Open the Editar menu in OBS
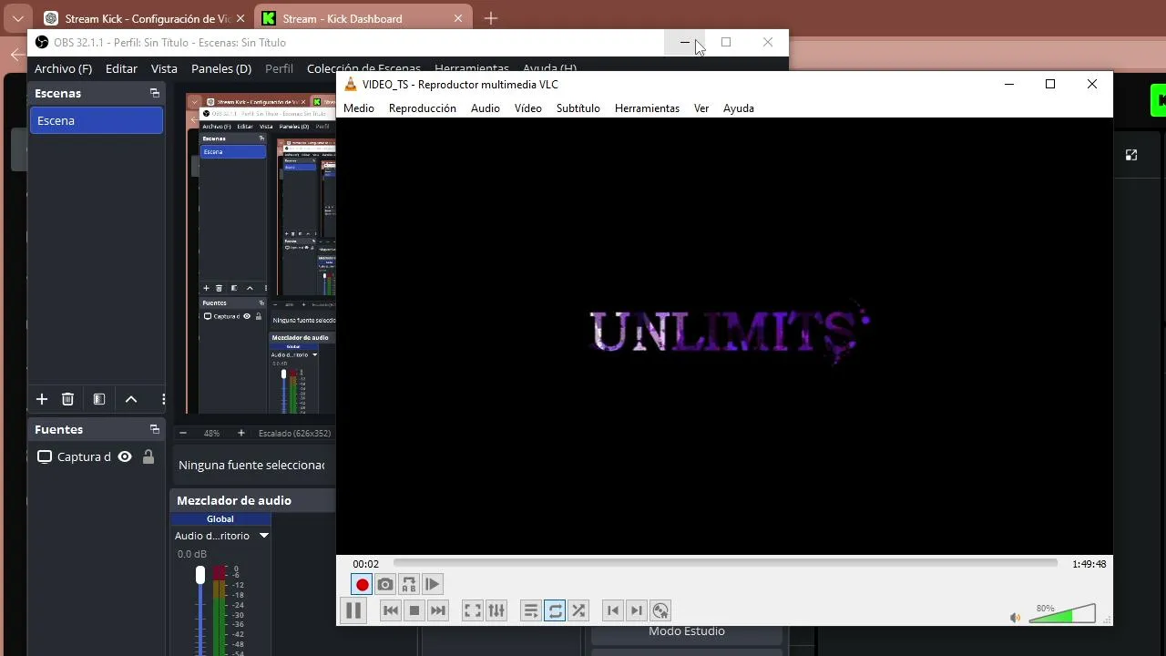The height and width of the screenshot is (656, 1166). (121, 68)
